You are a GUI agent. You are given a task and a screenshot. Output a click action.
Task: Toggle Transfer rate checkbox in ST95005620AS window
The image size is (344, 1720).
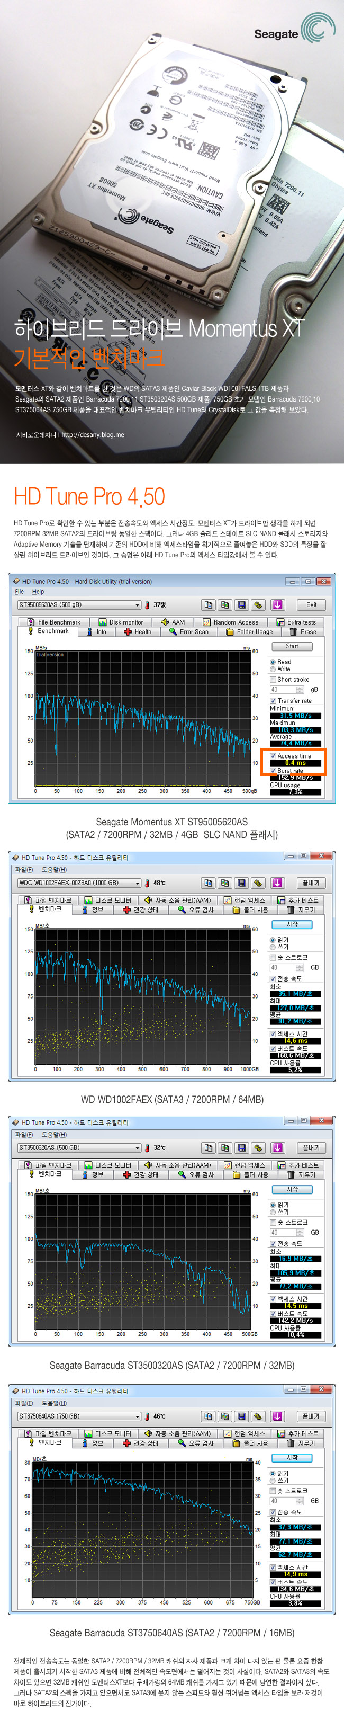pos(273,701)
